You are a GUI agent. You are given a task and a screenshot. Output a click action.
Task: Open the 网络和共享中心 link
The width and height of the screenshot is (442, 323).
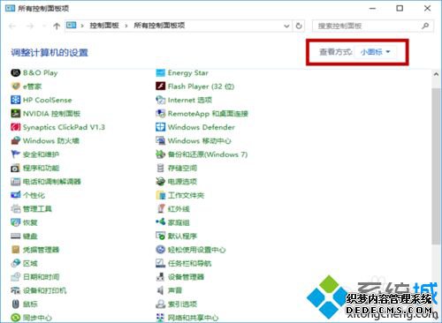tap(193, 318)
